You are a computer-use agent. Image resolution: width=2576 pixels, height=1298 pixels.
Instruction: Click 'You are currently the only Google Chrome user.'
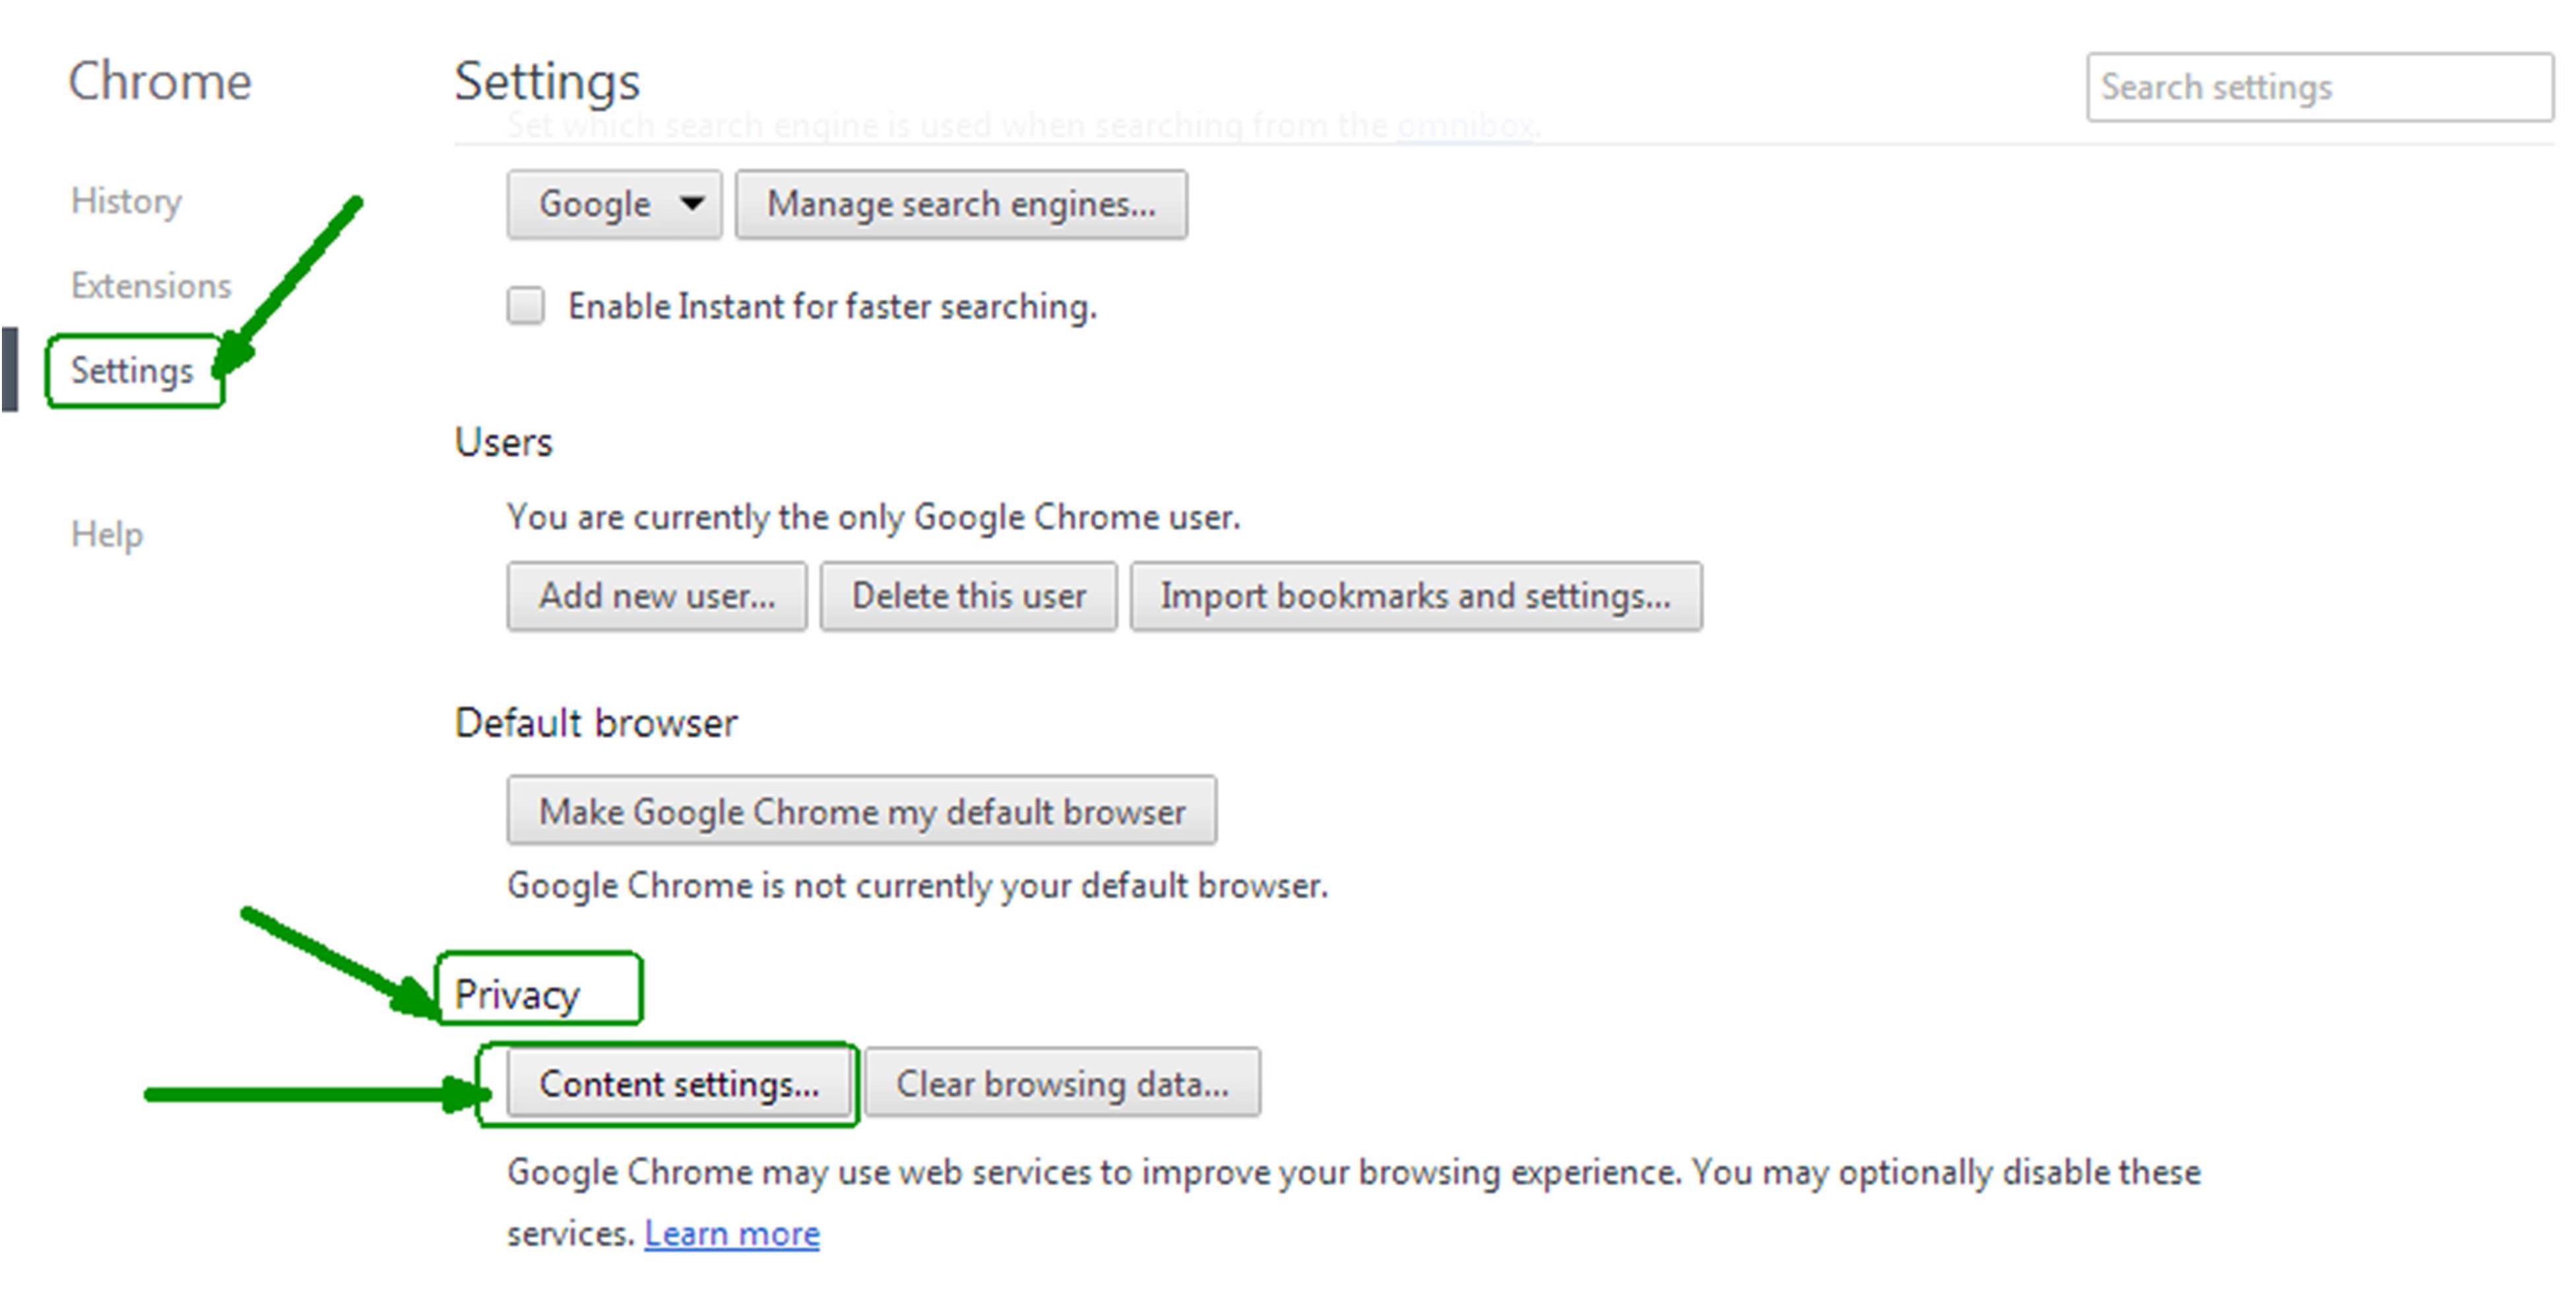pos(873,518)
